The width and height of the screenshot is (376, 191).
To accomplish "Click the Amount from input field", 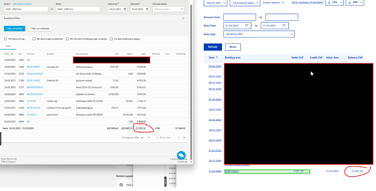I will pyautogui.click(x=240, y=17).
